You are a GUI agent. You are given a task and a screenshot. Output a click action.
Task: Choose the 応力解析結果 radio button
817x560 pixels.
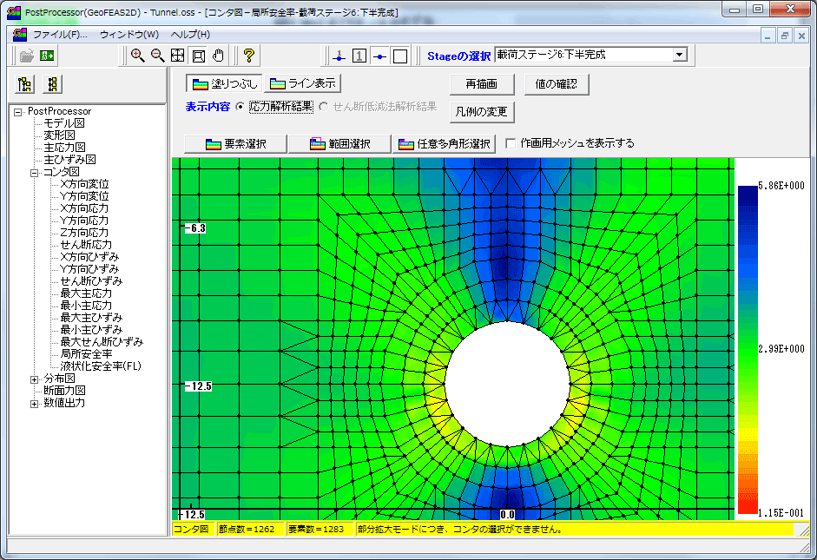tap(240, 107)
